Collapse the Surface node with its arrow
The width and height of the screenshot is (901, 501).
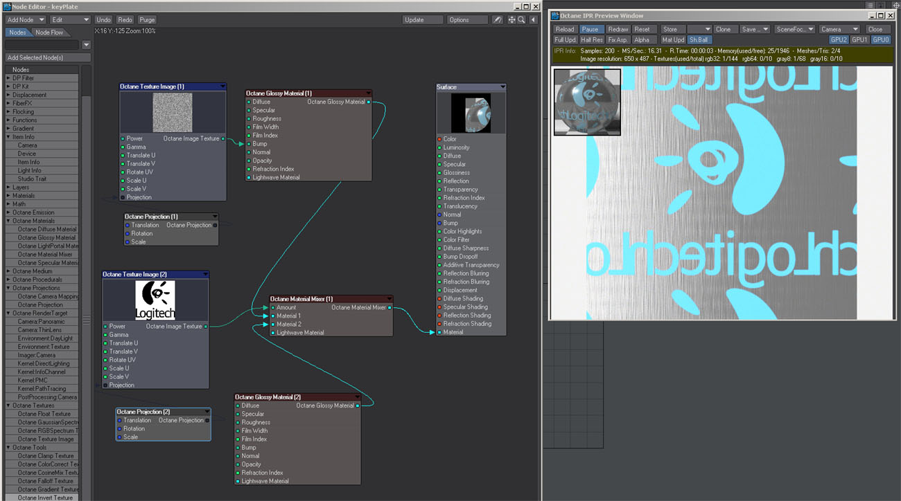[x=502, y=87]
